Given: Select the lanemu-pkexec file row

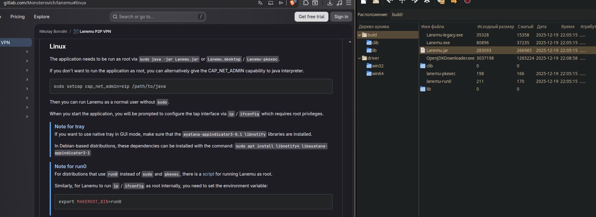Looking at the screenshot, I should point(508,74).
